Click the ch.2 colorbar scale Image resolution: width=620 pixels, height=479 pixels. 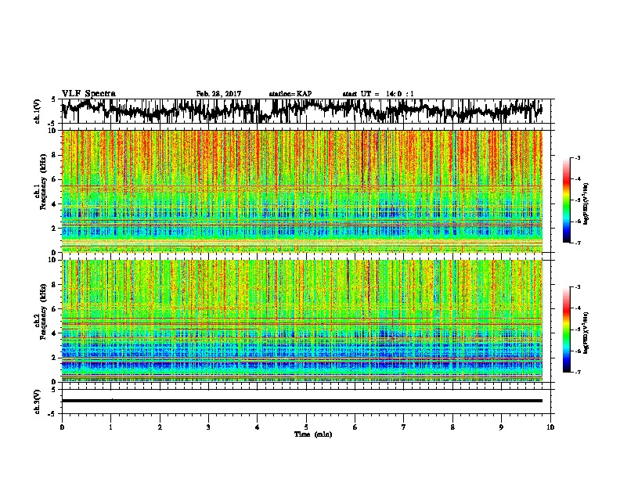pos(567,330)
